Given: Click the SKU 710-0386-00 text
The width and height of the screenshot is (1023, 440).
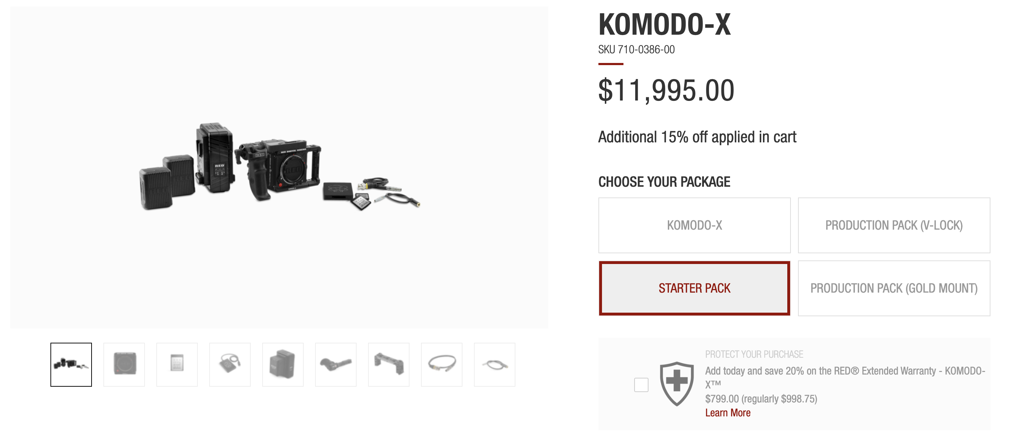Looking at the screenshot, I should click(636, 50).
